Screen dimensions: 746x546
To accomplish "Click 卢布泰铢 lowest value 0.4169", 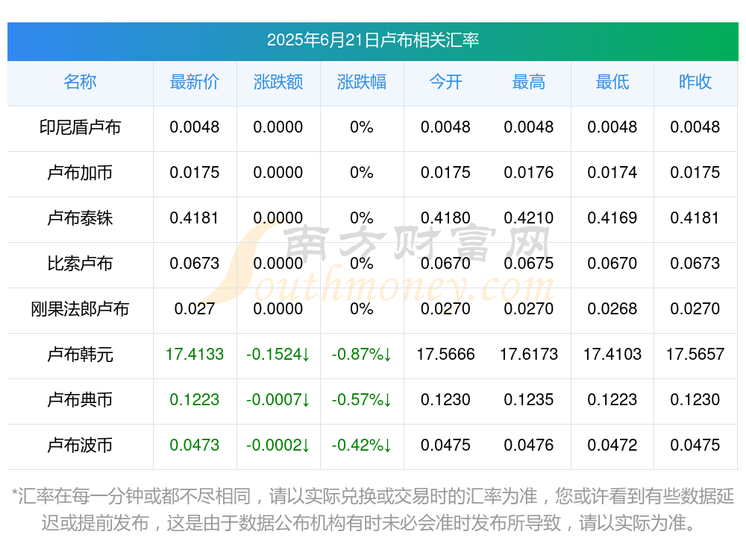I will pyautogui.click(x=612, y=218).
